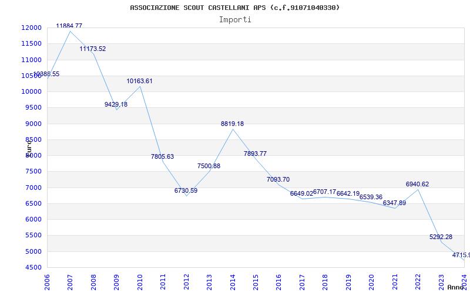470x293 pixels.
Task: Click the Anno axis label
Action: pyautogui.click(x=456, y=287)
